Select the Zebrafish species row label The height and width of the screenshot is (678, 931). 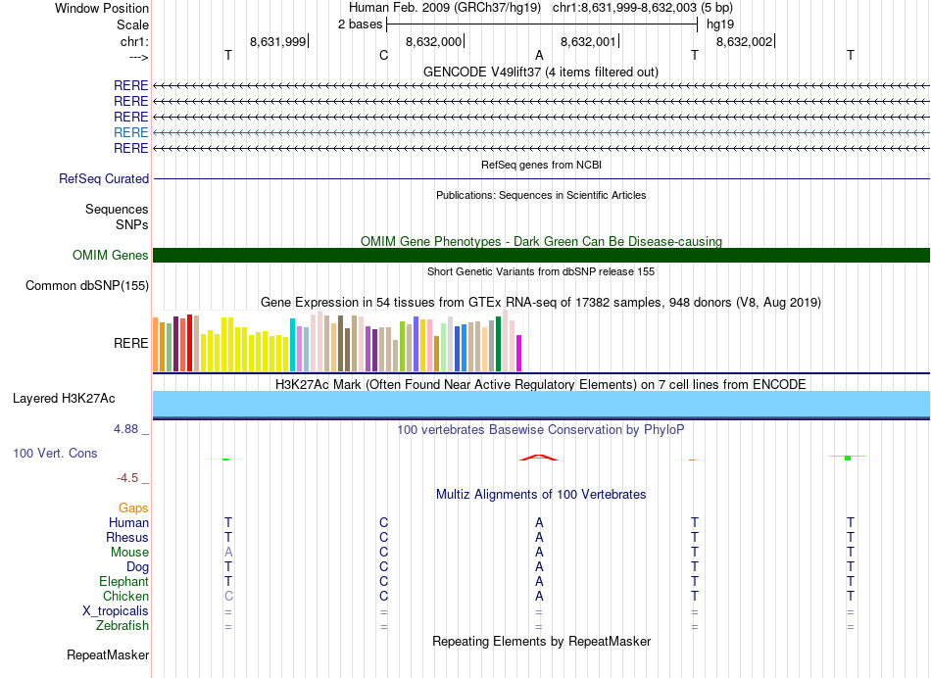tap(122, 625)
